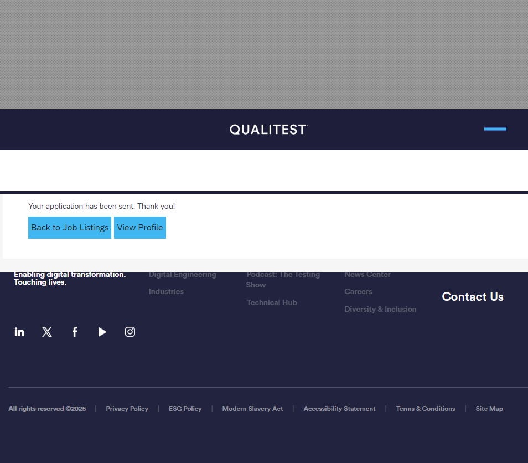The width and height of the screenshot is (528, 463).
Task: Open the Accessibility Statement link
Action: (x=339, y=409)
